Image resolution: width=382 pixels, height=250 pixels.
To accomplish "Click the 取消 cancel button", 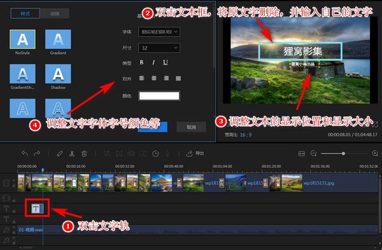I will point(191,127).
